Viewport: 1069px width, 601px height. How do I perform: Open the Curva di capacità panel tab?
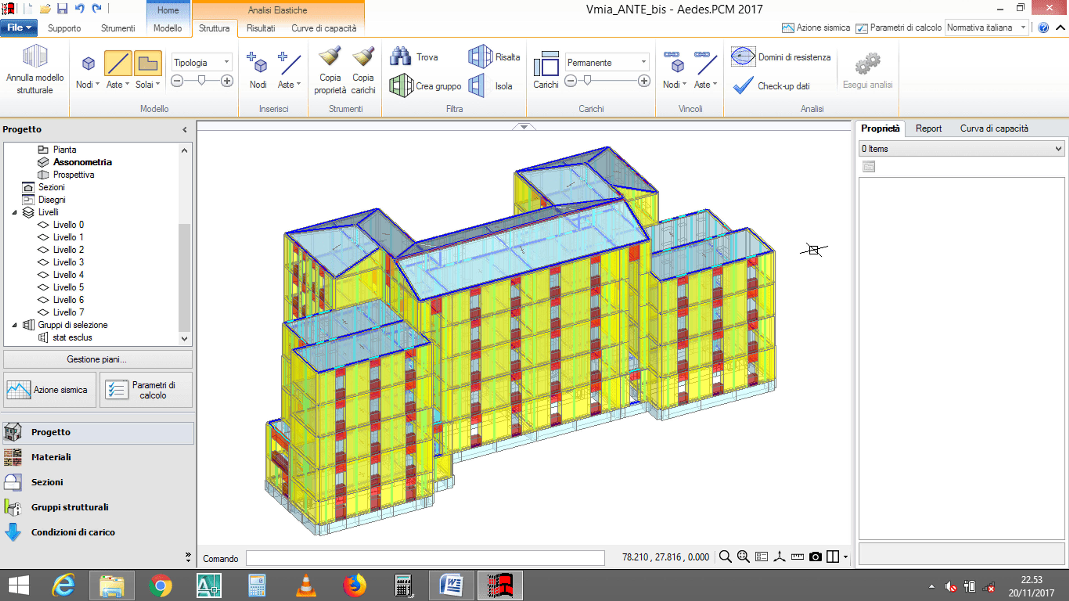tap(994, 128)
